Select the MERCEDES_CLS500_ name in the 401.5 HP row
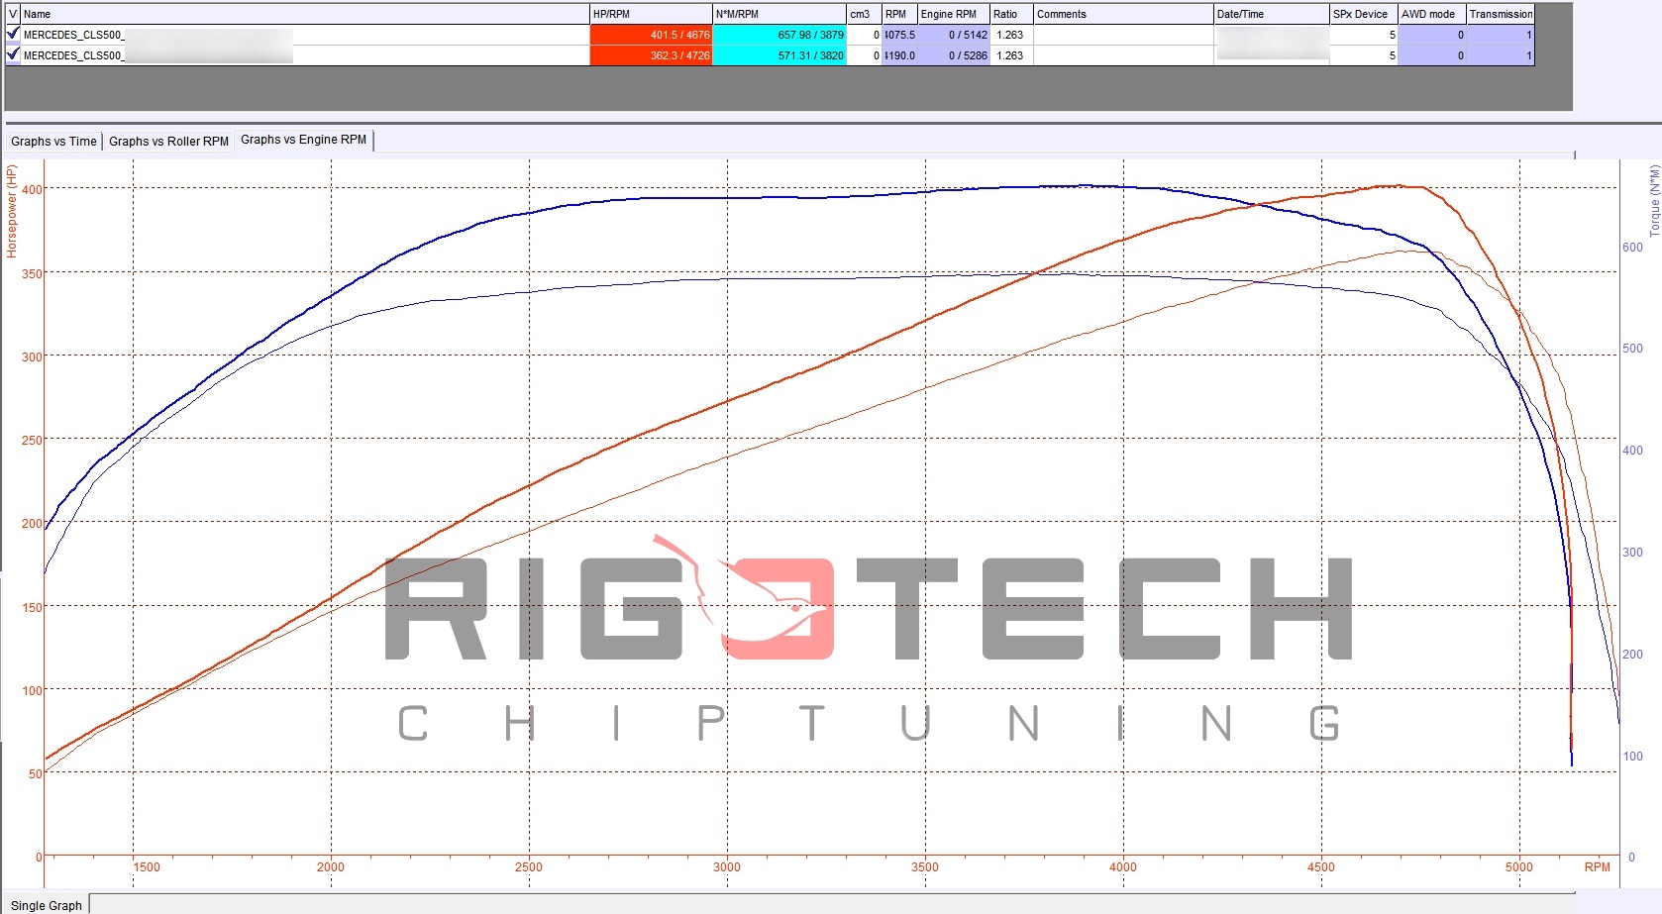1662x914 pixels. (x=73, y=35)
